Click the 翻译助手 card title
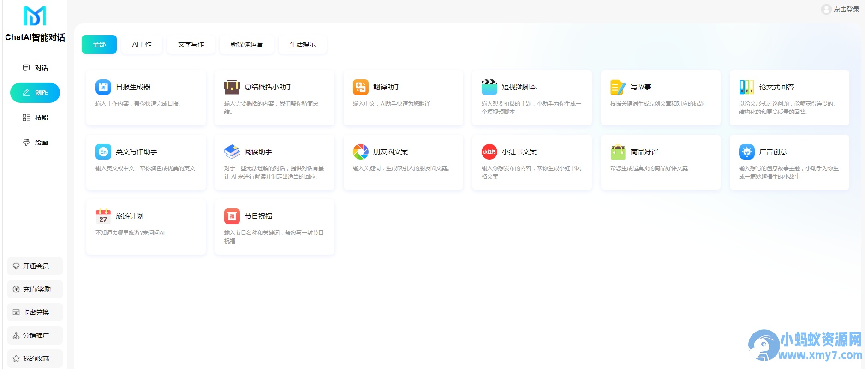865x369 pixels. coord(387,87)
